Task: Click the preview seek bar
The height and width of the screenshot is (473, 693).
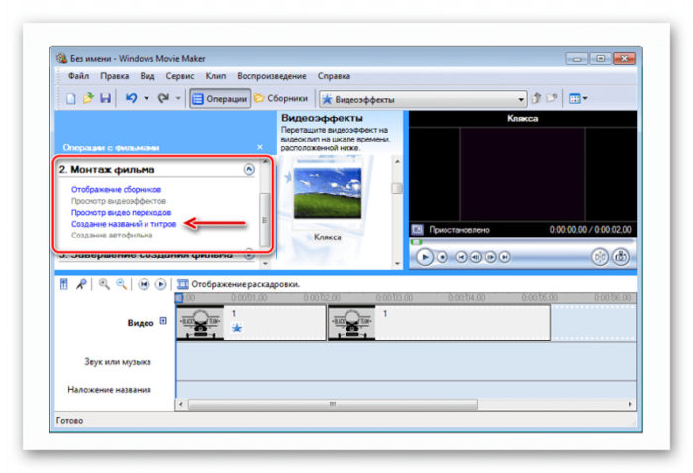Action: [x=523, y=242]
